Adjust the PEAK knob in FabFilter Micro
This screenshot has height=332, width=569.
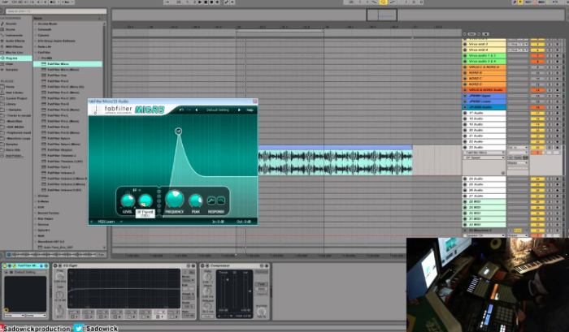pyautogui.click(x=196, y=200)
